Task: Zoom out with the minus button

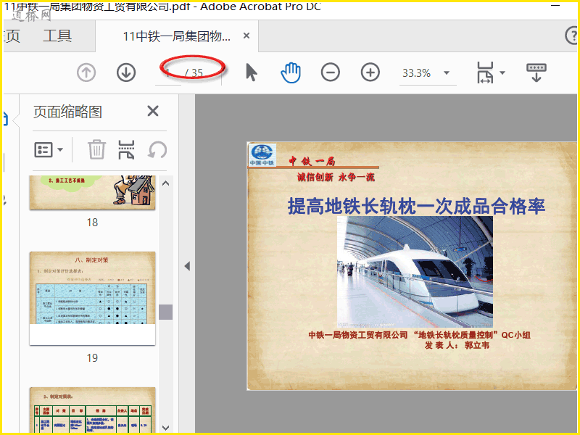Action: point(331,72)
